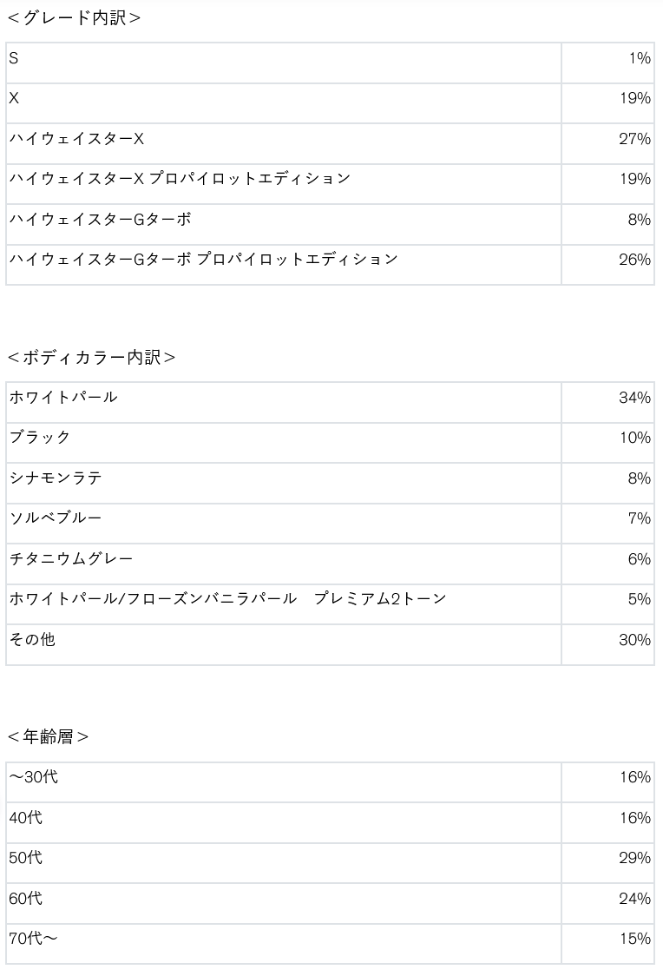This screenshot has height=976, width=663.
Task: Select the ハイウェイスターGターボ プロパイロットエディション cell
Action: click(204, 260)
